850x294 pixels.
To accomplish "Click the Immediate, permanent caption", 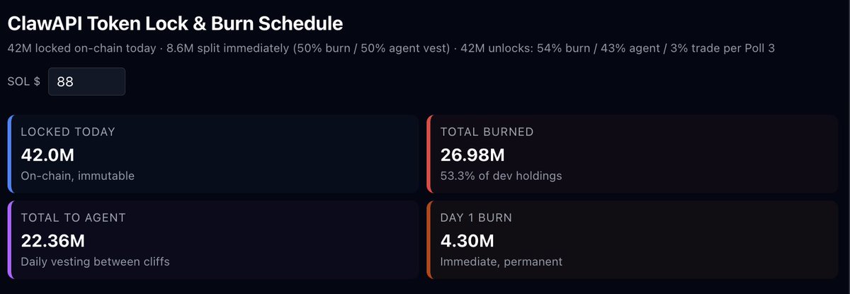I will pos(501,262).
